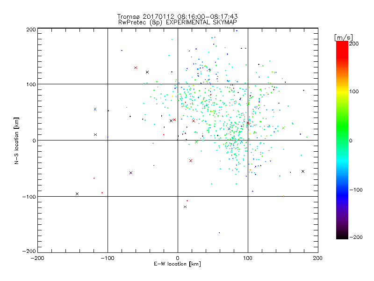Click the "-100" label on the colorbar
Image resolution: width=374 pixels, height=281 pixels.
tap(356, 190)
